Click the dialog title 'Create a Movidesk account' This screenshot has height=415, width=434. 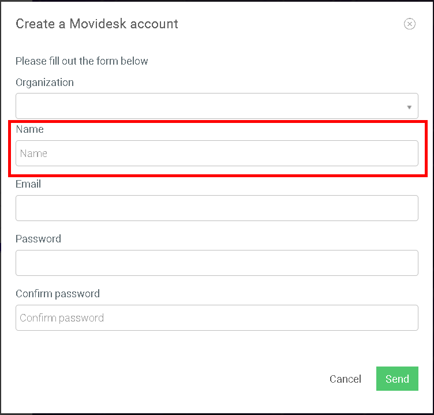click(97, 24)
